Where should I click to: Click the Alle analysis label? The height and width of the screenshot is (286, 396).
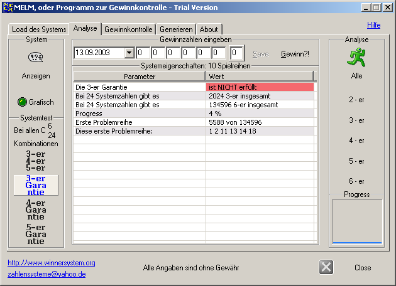(356, 76)
